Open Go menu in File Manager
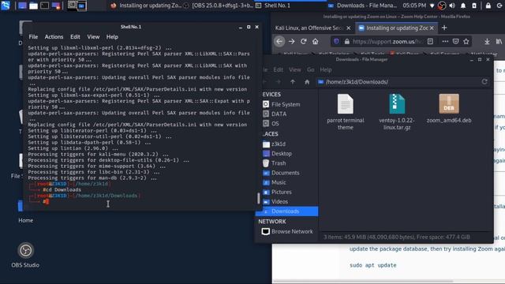 [310, 69]
